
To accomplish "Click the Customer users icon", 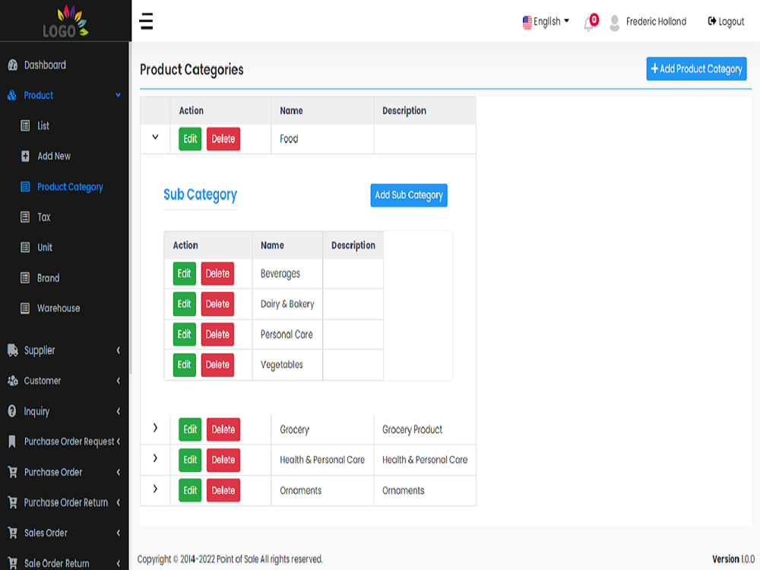I will pyautogui.click(x=13, y=381).
